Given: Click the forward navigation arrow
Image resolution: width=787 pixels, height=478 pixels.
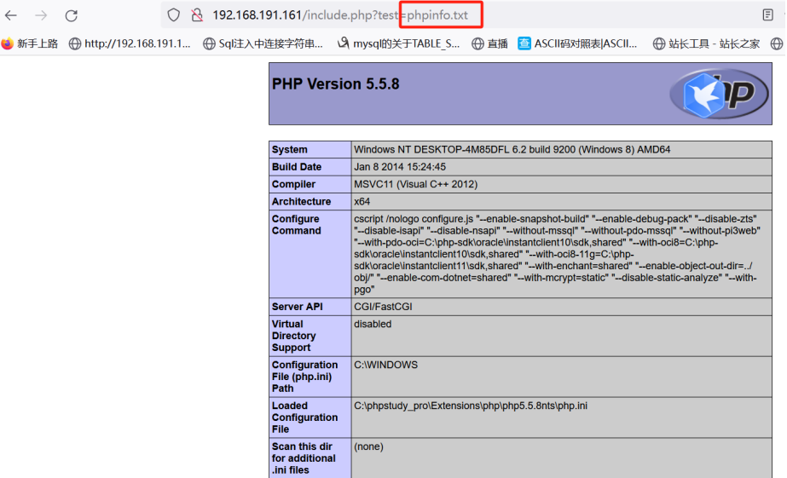Looking at the screenshot, I should [x=41, y=15].
